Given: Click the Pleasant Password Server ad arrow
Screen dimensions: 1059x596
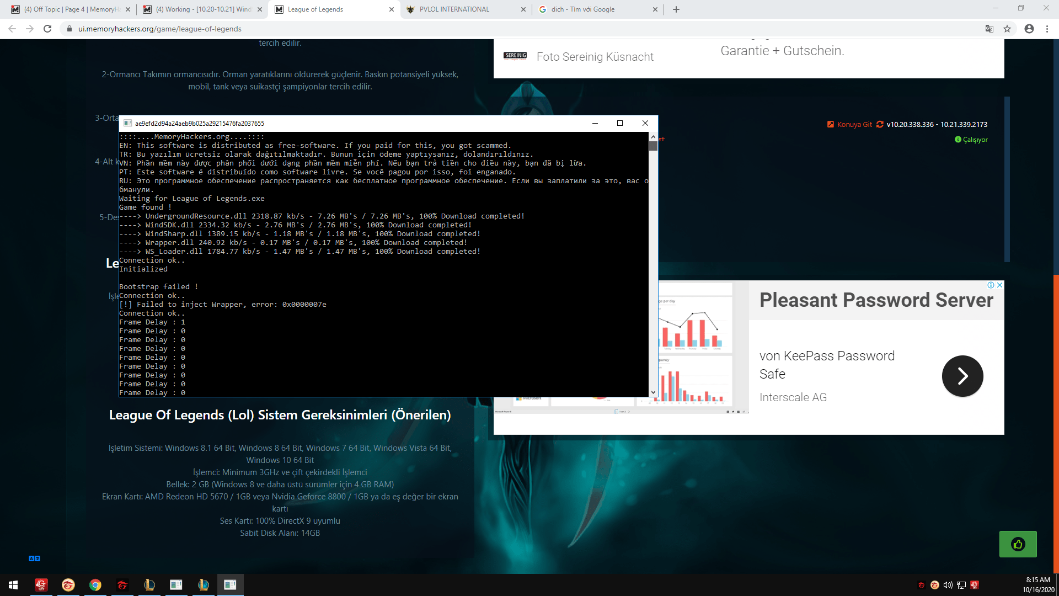Looking at the screenshot, I should [962, 376].
